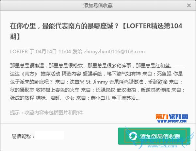196x151 pixels.
Task: Click the first body line starting 那里总是很潮湿
Action: pyautogui.click(x=97, y=66)
